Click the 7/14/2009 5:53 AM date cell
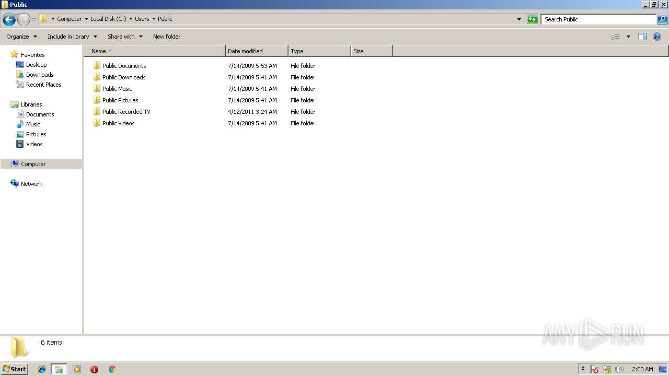This screenshot has height=376, width=669. pyautogui.click(x=252, y=66)
